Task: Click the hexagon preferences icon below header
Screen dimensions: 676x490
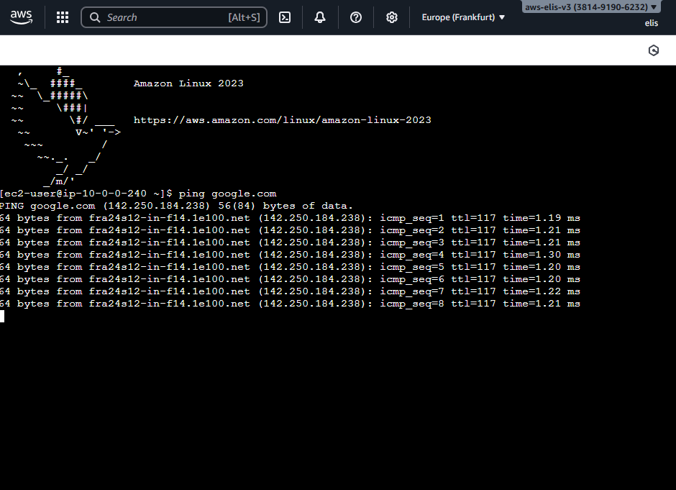Action: tap(654, 50)
